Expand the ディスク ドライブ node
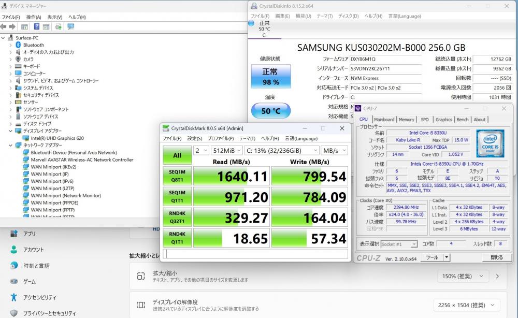This screenshot has height=318, width=518. click(10, 124)
